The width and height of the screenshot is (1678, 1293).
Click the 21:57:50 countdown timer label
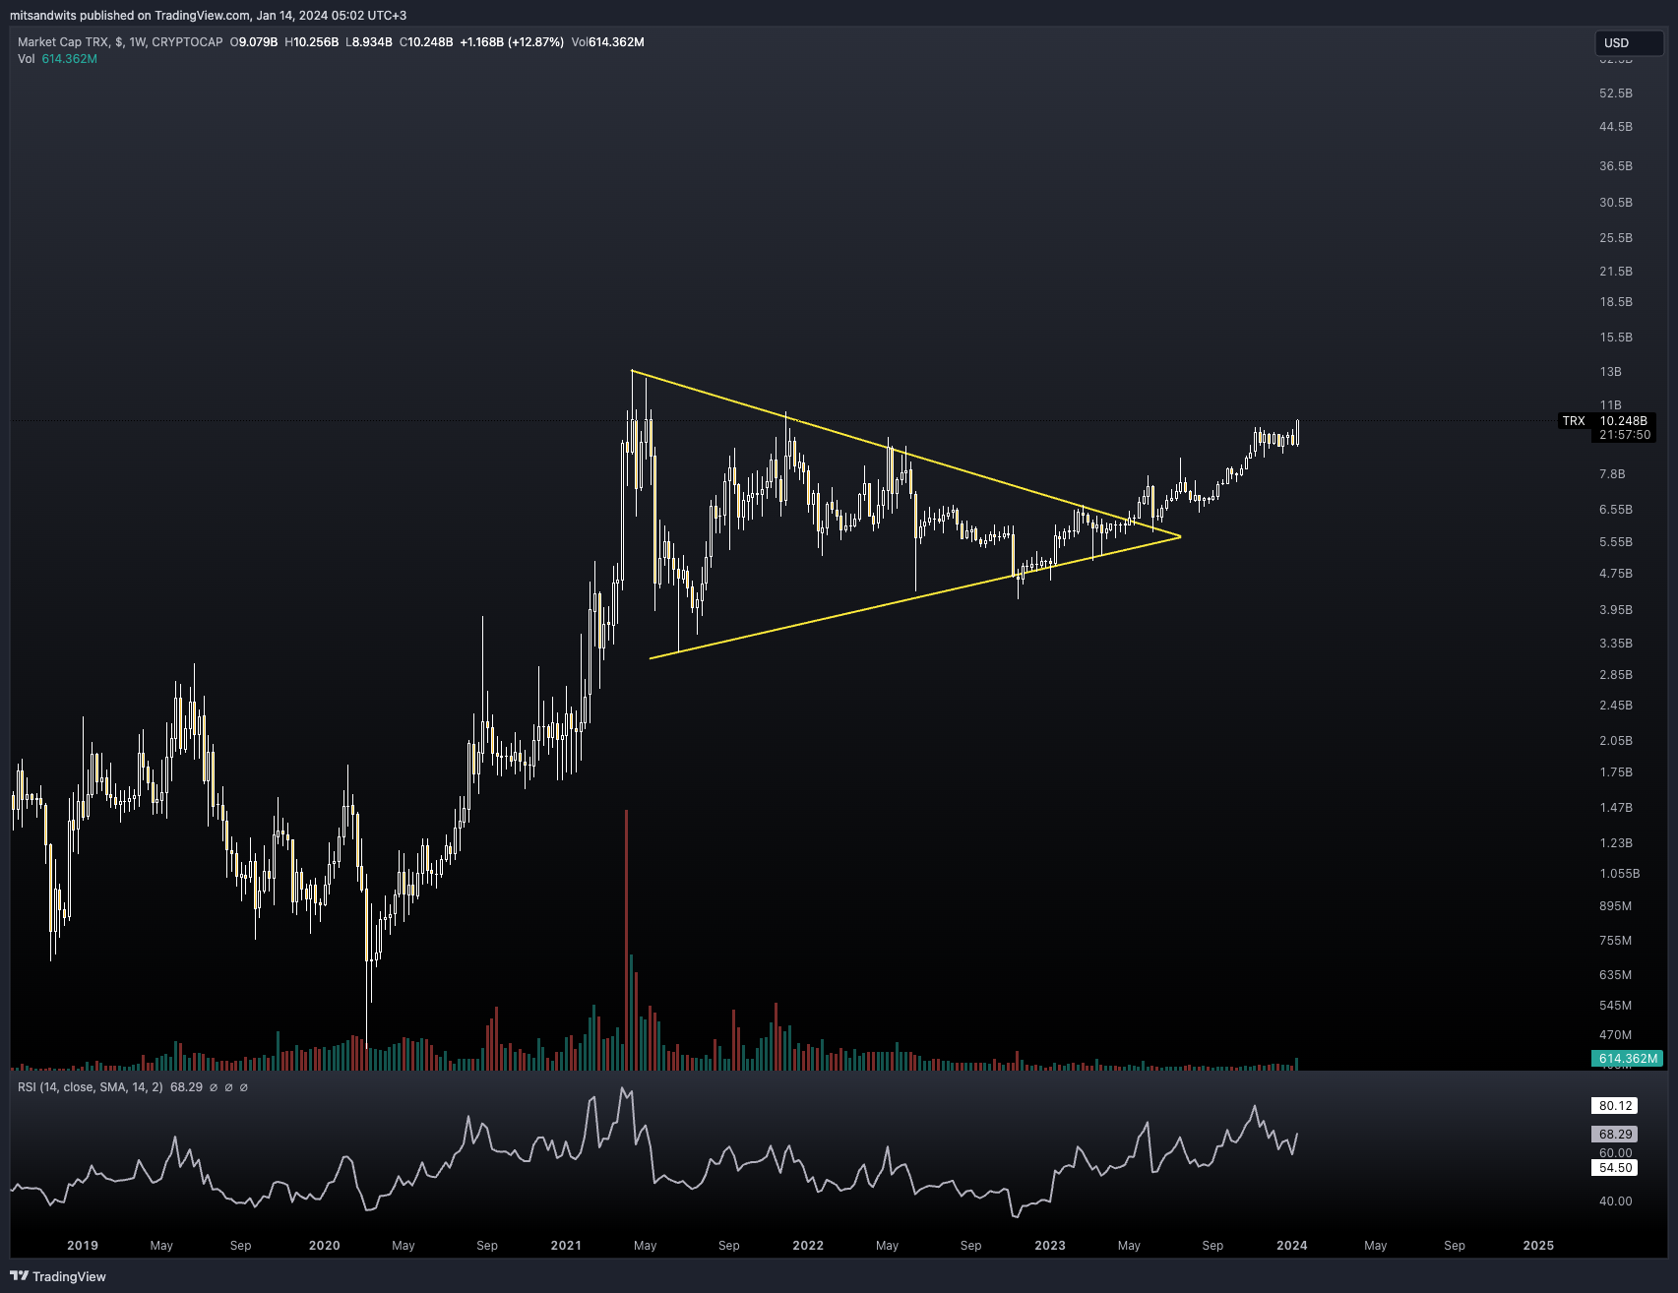point(1625,435)
